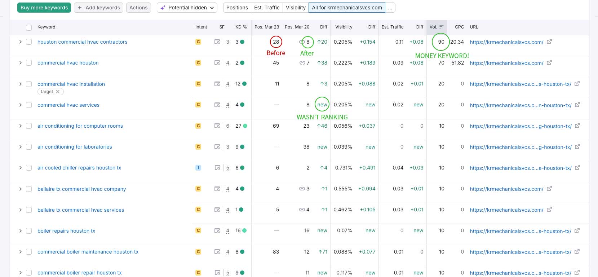Open external link icon for commercial hvac services URL
This screenshot has width=598, height=277.
coord(577,105)
